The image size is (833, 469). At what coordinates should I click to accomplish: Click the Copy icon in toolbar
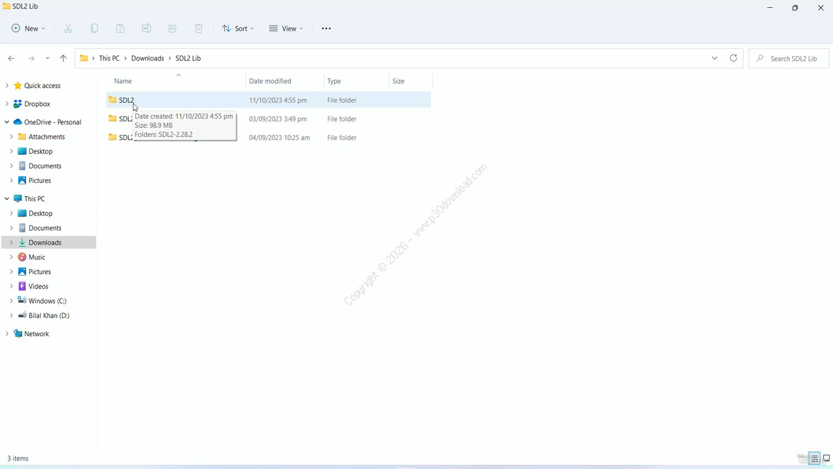coord(94,29)
